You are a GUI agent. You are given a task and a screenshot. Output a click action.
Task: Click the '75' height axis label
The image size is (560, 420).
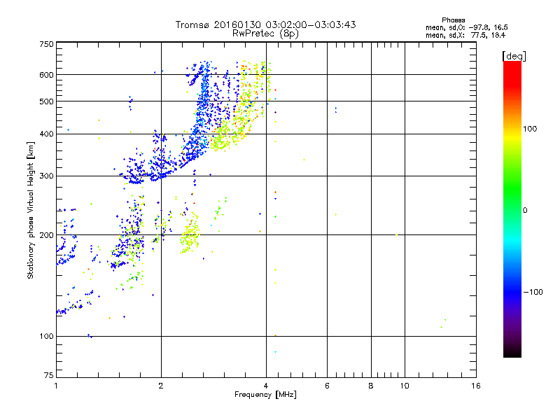pos(49,375)
